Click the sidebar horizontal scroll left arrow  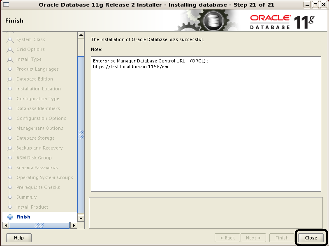6,225
